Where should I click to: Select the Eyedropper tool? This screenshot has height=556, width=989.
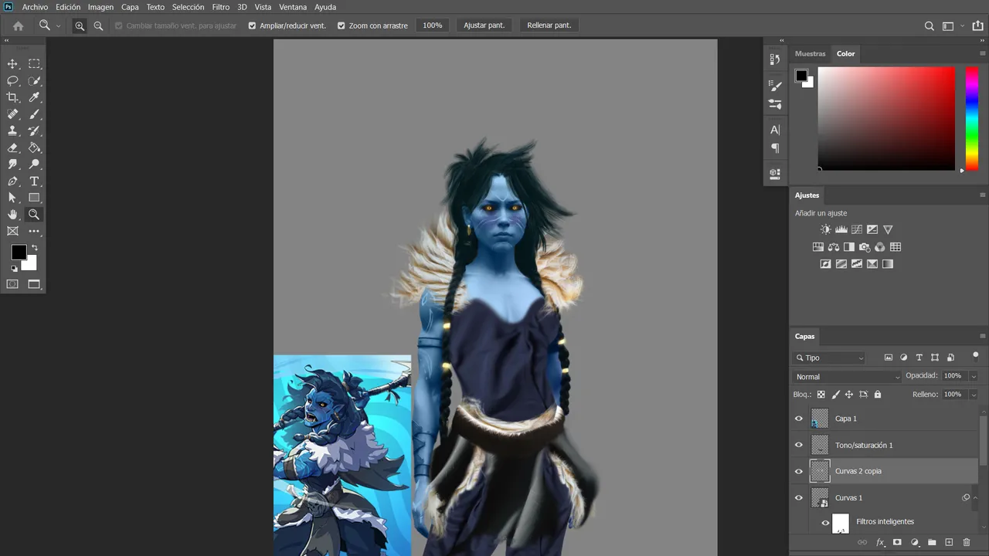pos(34,97)
